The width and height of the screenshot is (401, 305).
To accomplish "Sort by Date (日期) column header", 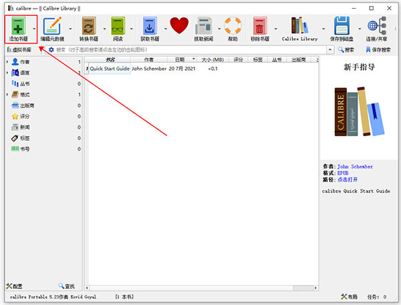I will [182, 59].
